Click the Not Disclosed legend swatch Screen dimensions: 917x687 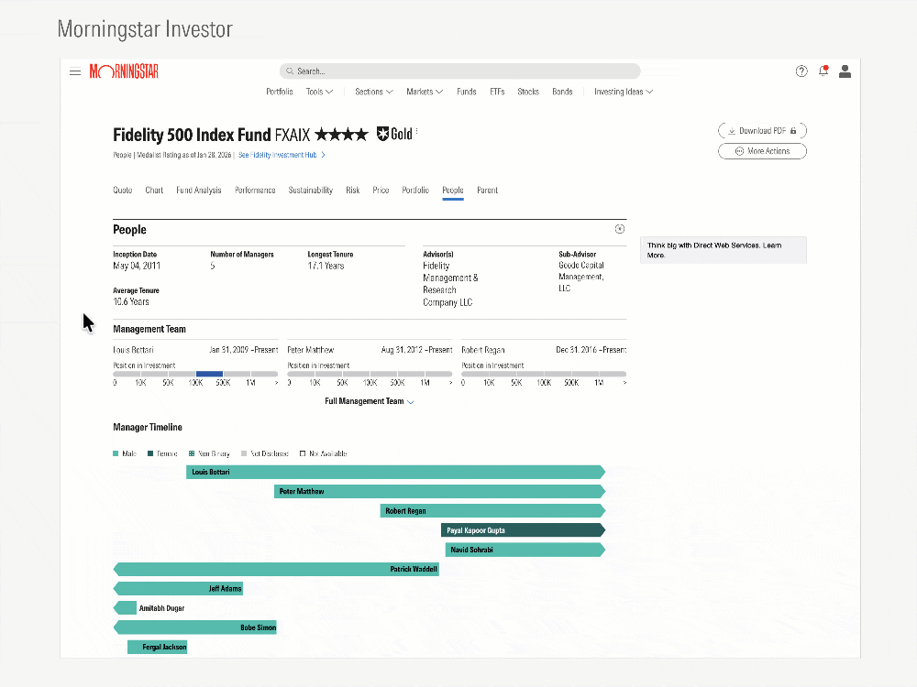click(244, 453)
